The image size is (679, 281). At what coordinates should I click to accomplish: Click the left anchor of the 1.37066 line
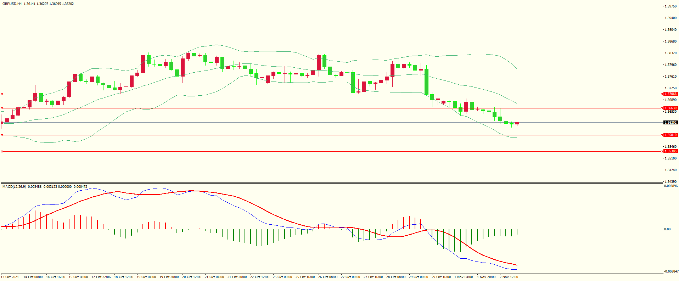[2, 94]
